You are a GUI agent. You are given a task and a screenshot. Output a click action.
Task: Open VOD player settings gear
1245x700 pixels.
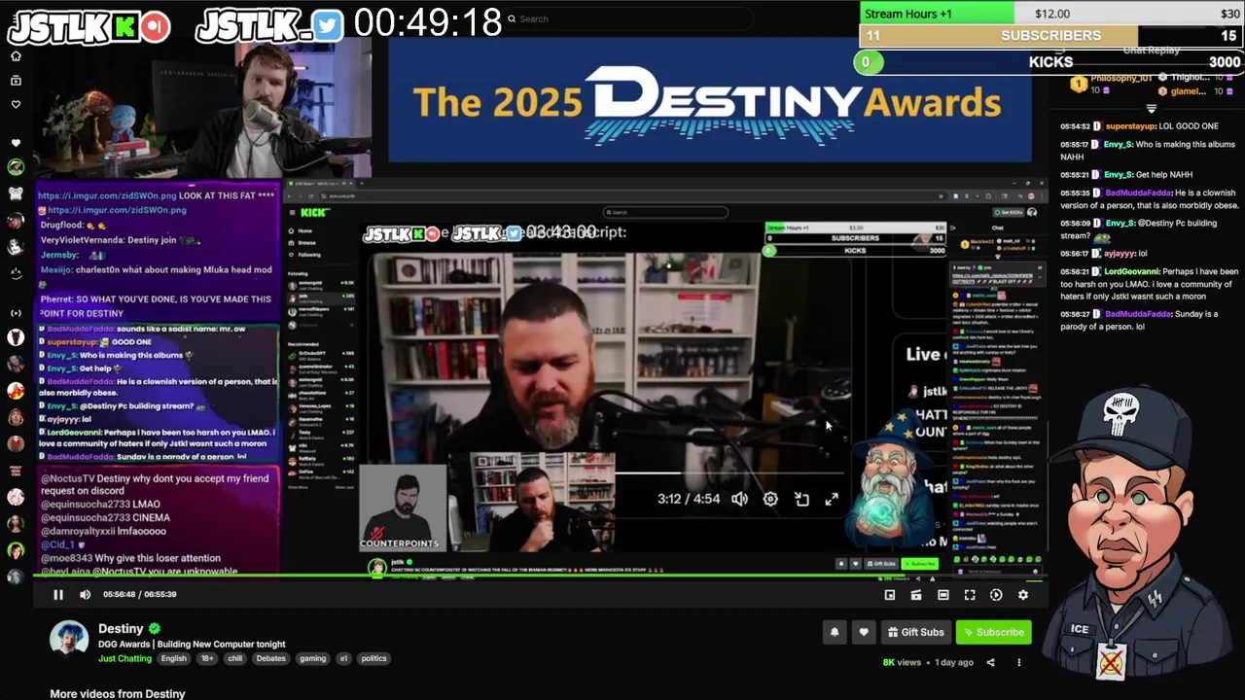1023,595
